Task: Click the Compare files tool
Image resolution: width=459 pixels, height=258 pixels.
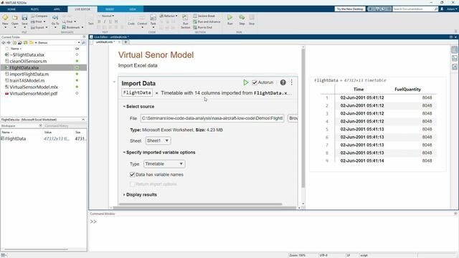Action: pos(39,16)
